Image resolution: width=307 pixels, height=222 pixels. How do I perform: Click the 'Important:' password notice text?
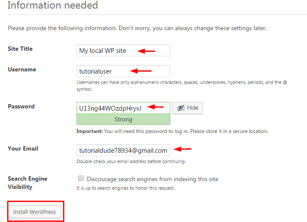172,131
